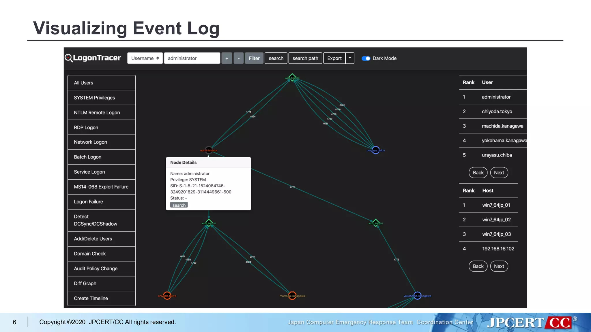Image resolution: width=591 pixels, height=332 pixels.
Task: Click the search path button
Action: pyautogui.click(x=305, y=58)
